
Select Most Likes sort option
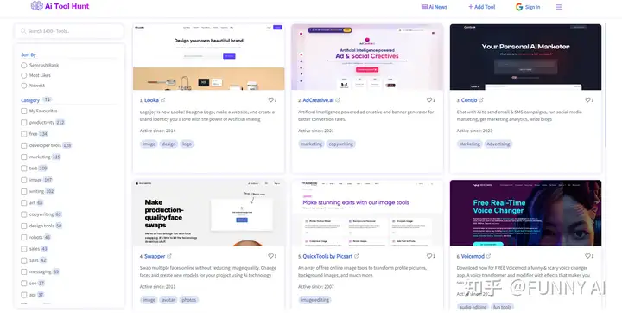click(24, 75)
